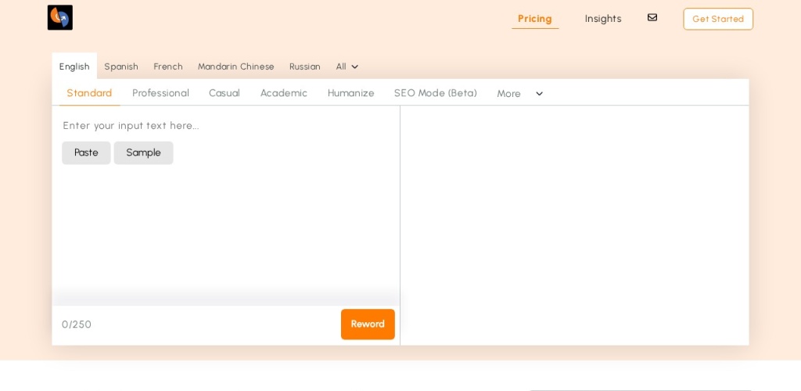Choose the Casual mode tab
Screen dimensions: 801x391
[224, 93]
